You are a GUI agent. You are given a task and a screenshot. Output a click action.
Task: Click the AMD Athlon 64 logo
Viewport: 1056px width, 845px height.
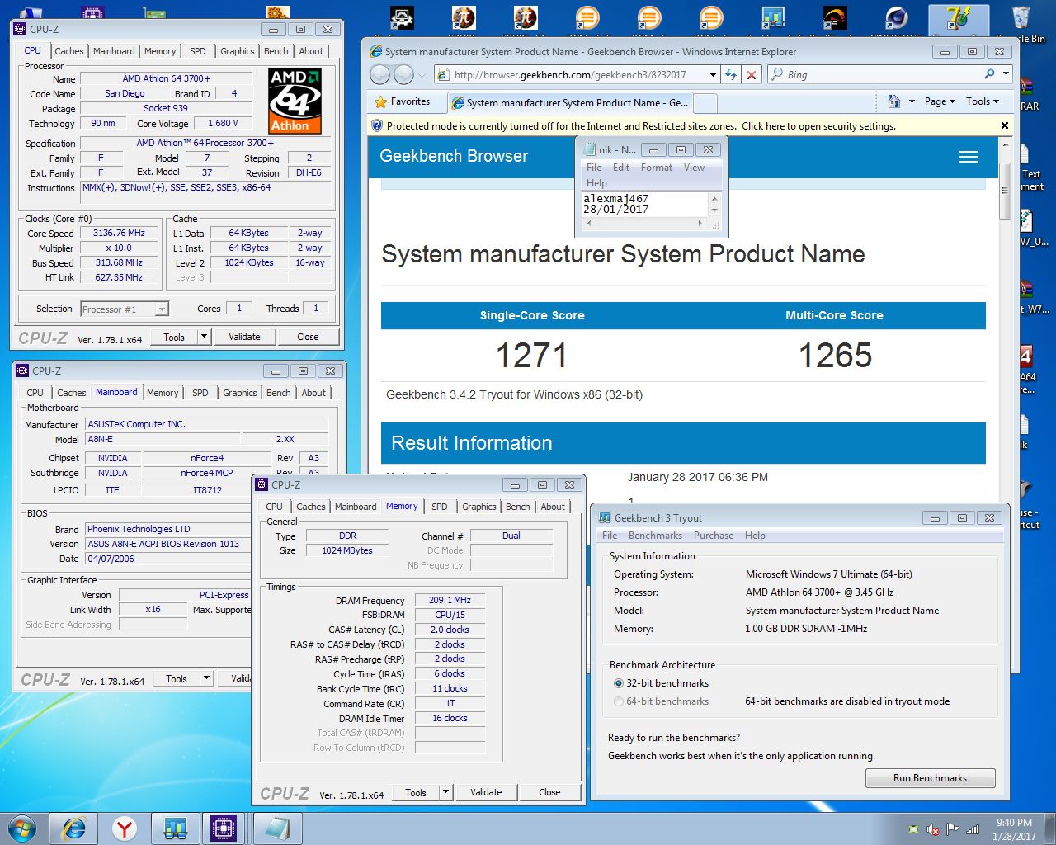295,101
